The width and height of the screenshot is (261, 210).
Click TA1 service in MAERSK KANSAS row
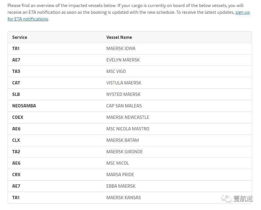click(x=16, y=198)
